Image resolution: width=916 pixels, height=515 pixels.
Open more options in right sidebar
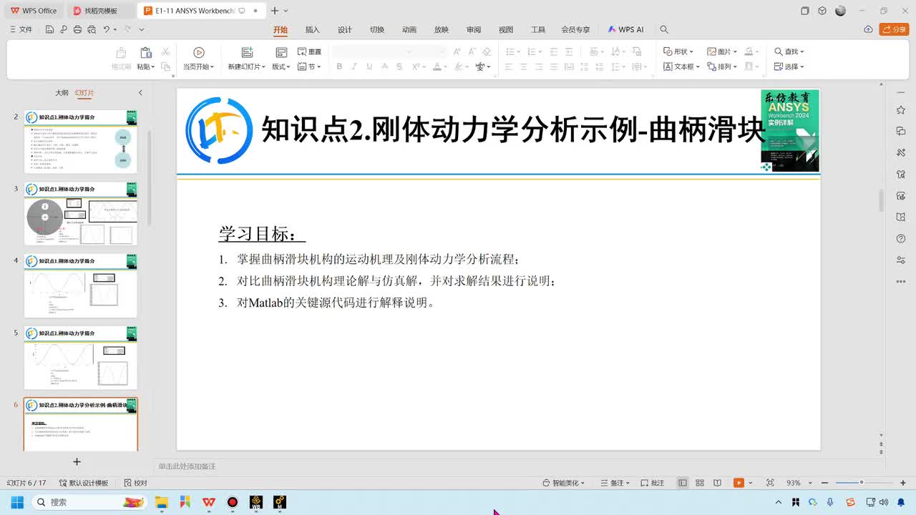(x=901, y=281)
